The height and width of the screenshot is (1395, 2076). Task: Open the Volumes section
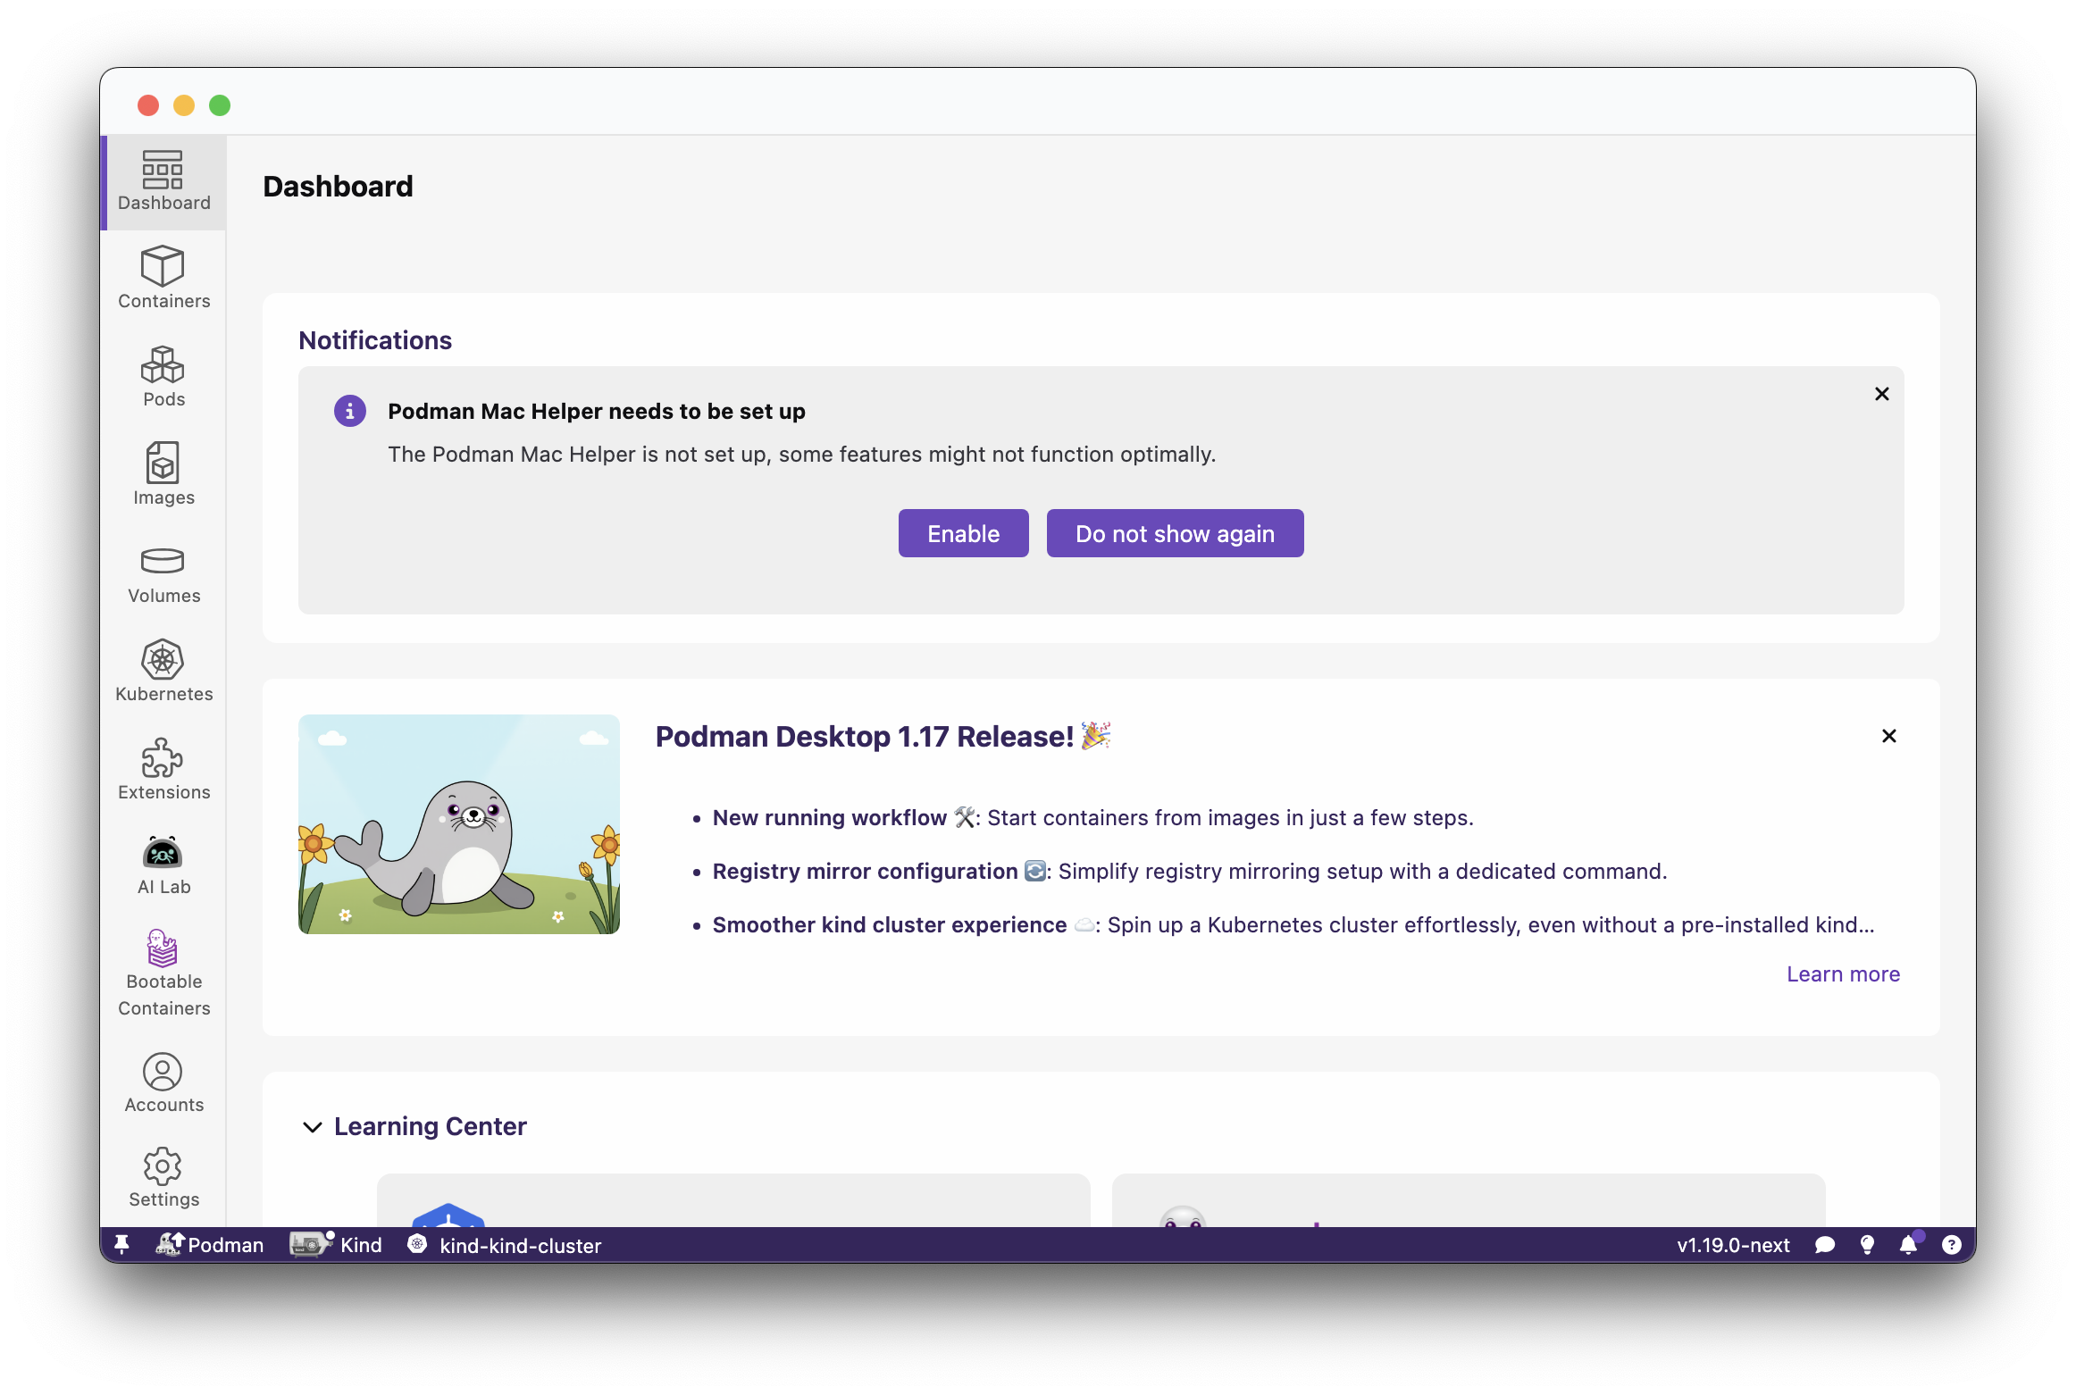[x=163, y=572]
